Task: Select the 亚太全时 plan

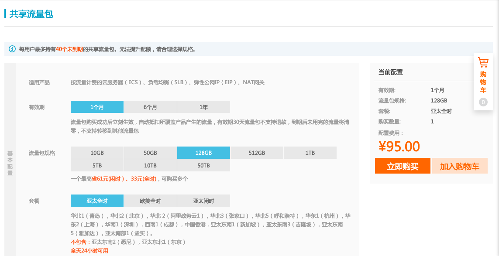Action: click(97, 201)
